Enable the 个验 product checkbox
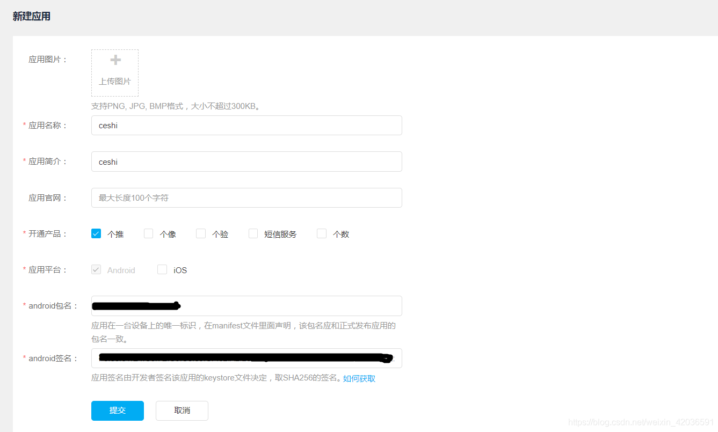 pos(201,233)
